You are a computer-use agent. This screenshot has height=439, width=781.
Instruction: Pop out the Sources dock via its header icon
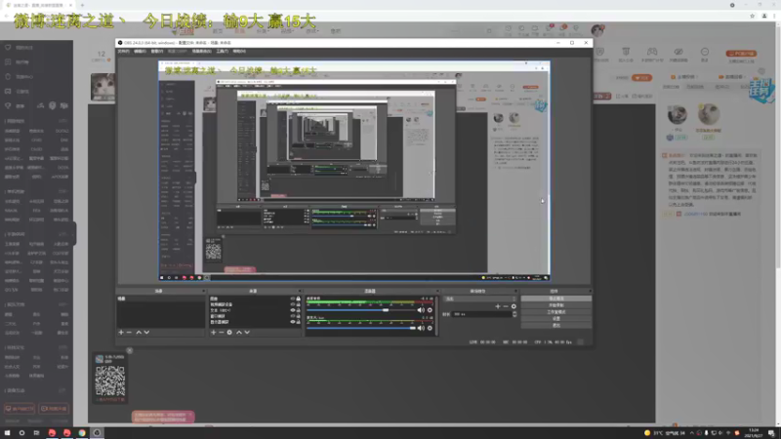click(300, 291)
